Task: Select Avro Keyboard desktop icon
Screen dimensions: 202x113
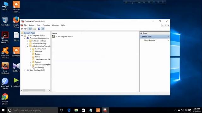Action: (x=5, y=68)
